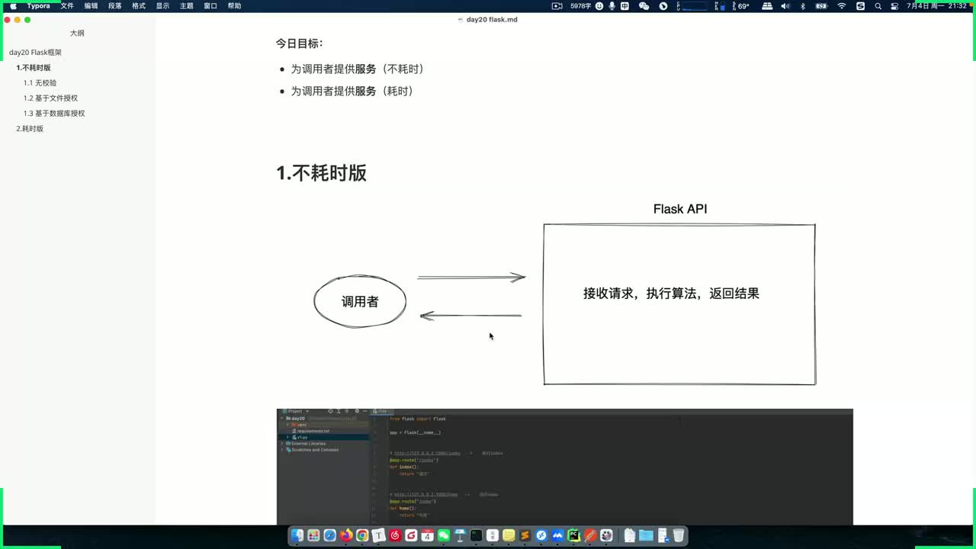Click the bullet line ending with (耗时)
This screenshot has width=976, height=549.
(x=352, y=91)
